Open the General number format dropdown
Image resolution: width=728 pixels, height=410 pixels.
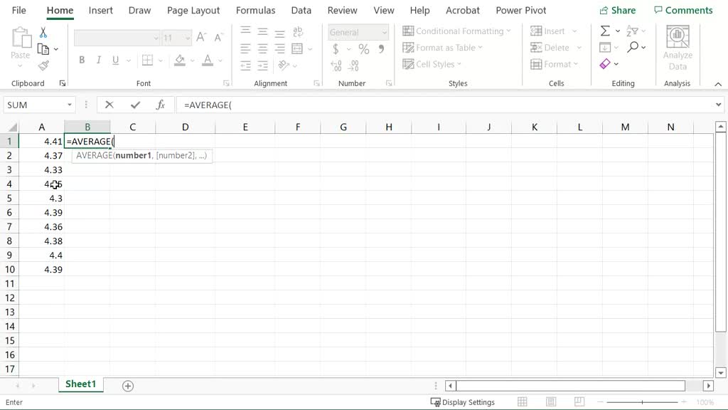coord(385,33)
